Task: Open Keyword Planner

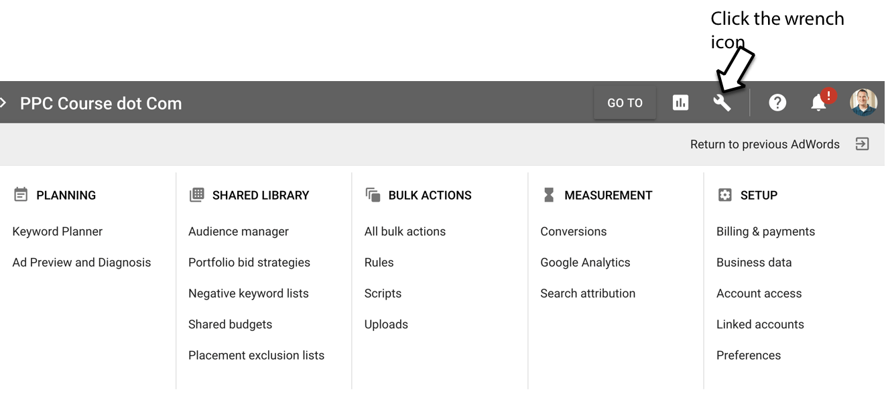Action: [x=58, y=232]
